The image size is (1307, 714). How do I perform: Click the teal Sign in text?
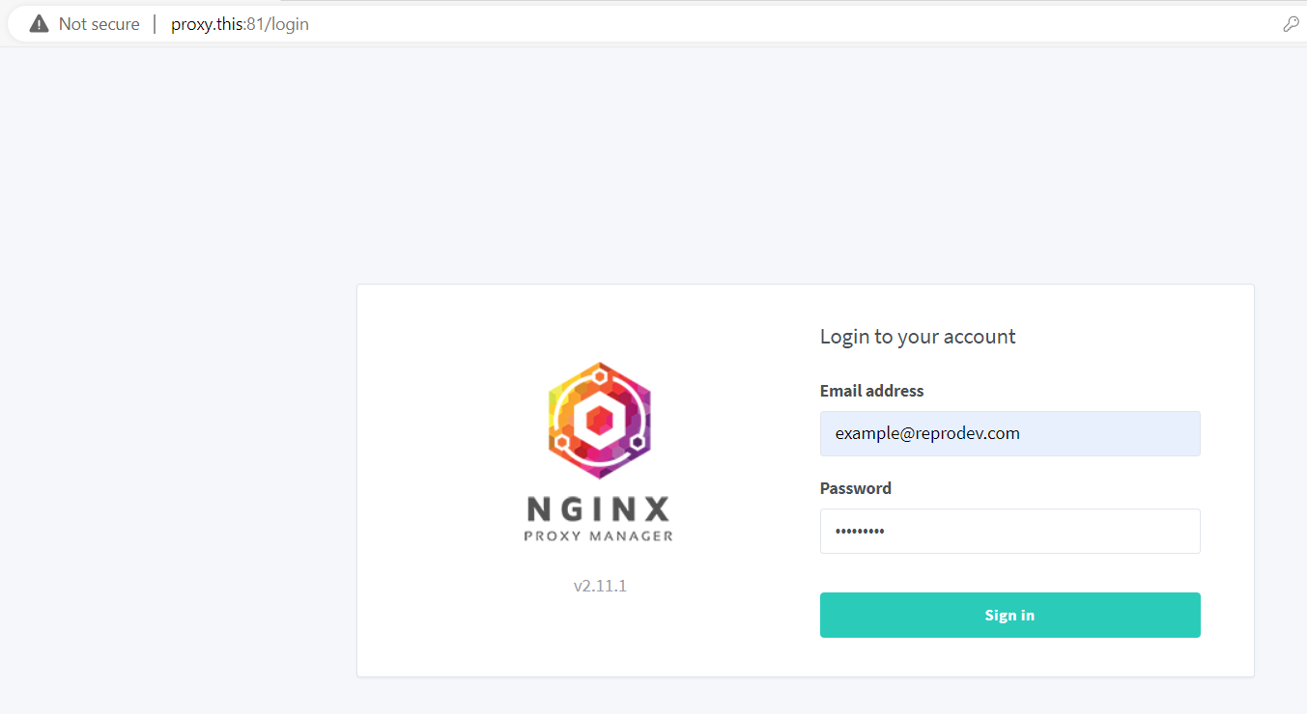coord(1009,615)
